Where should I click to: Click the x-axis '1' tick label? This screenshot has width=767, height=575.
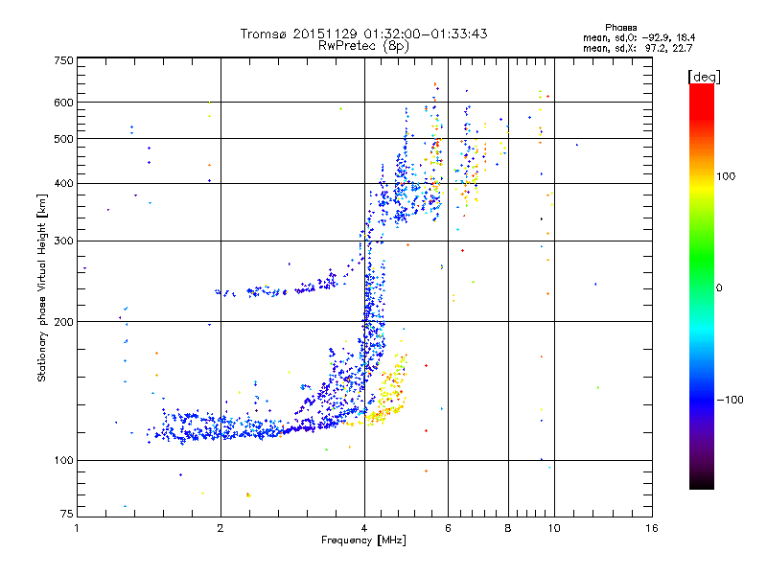[77, 528]
